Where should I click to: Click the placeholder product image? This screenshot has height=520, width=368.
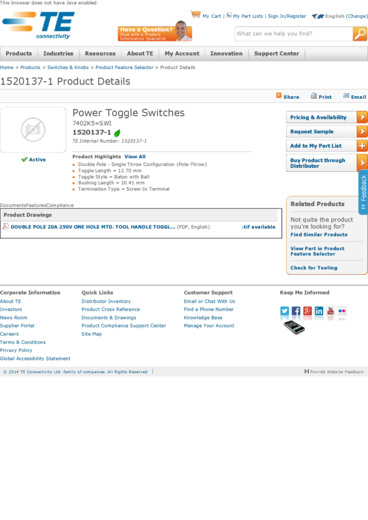point(33,130)
